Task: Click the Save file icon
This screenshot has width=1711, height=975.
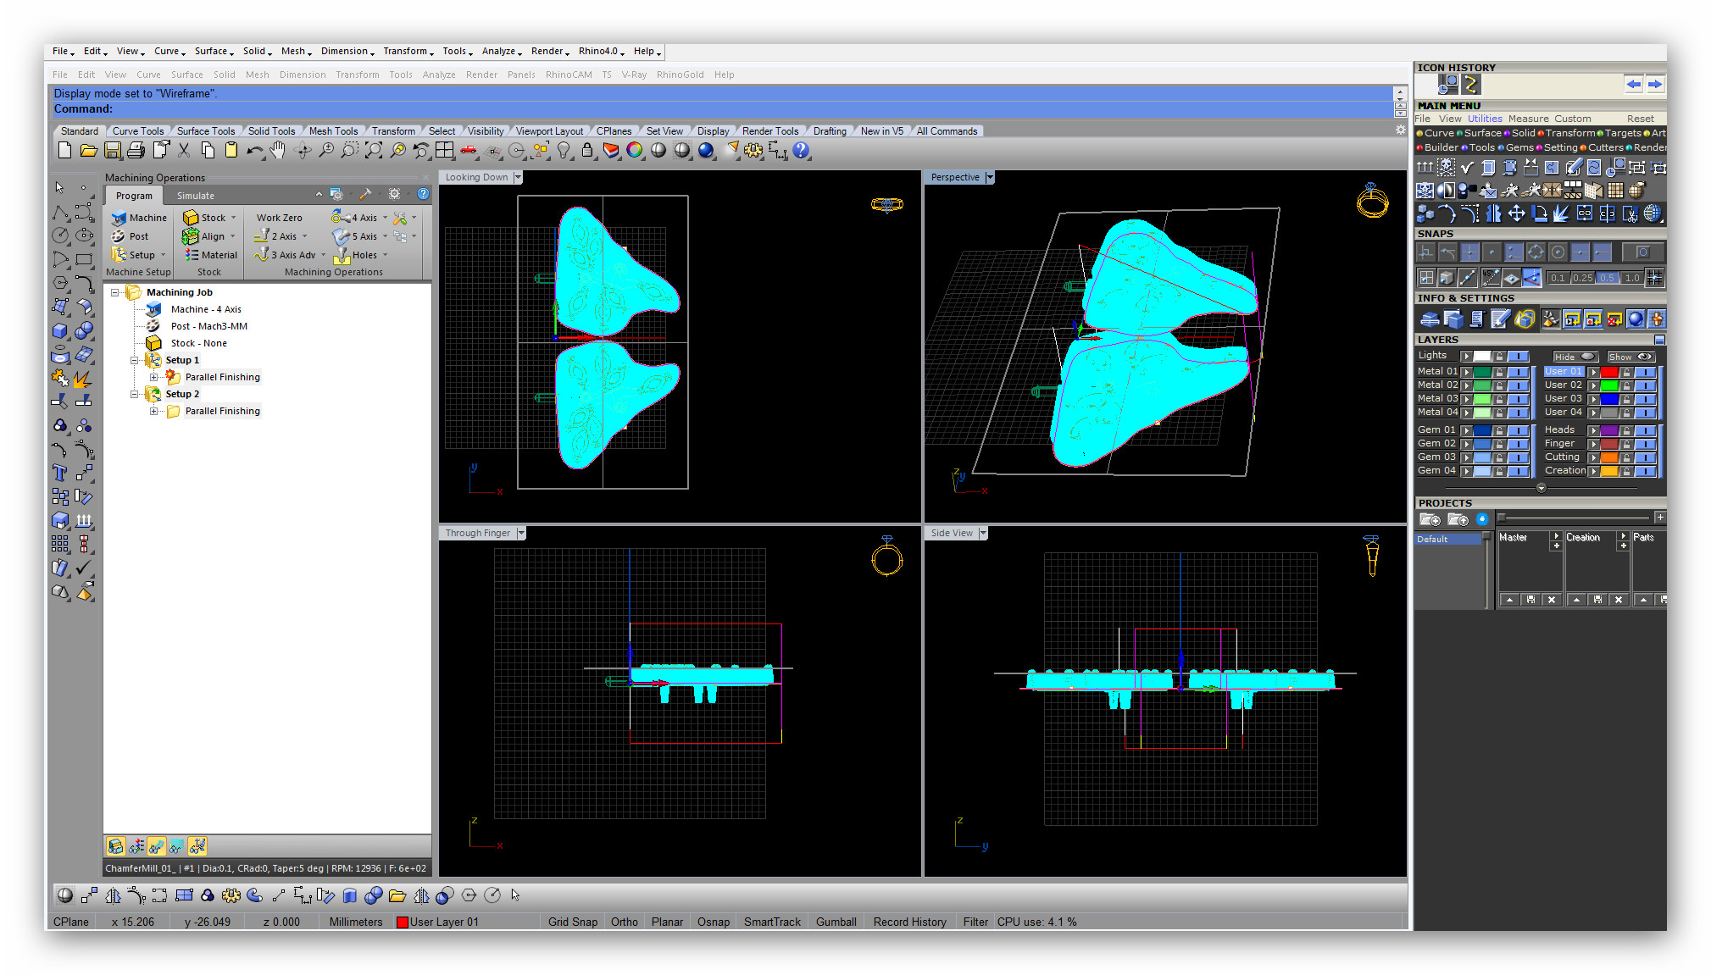Action: pos(112,151)
